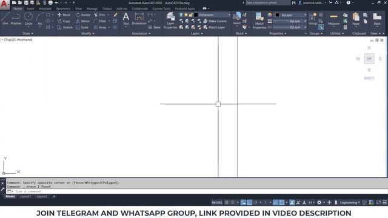Viewport: 388px width, 218px height.
Task: Activate the Rotate command
Action: tap(83, 15)
